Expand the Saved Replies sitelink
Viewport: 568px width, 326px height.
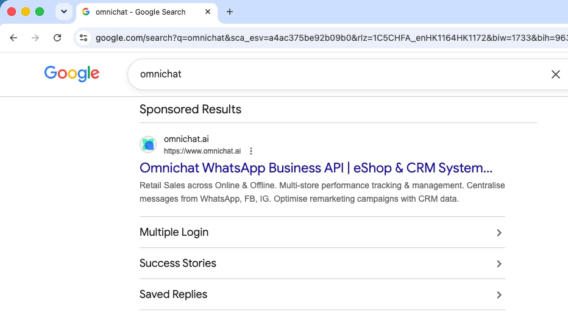(322, 294)
